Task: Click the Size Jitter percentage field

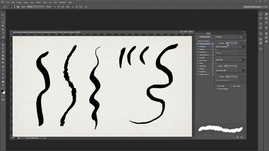Action: 242,37
